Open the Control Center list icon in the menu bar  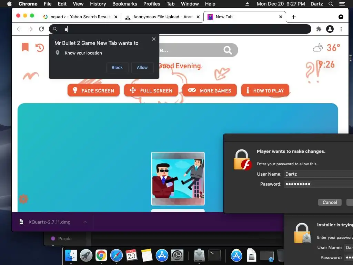pyautogui.click(x=342, y=4)
